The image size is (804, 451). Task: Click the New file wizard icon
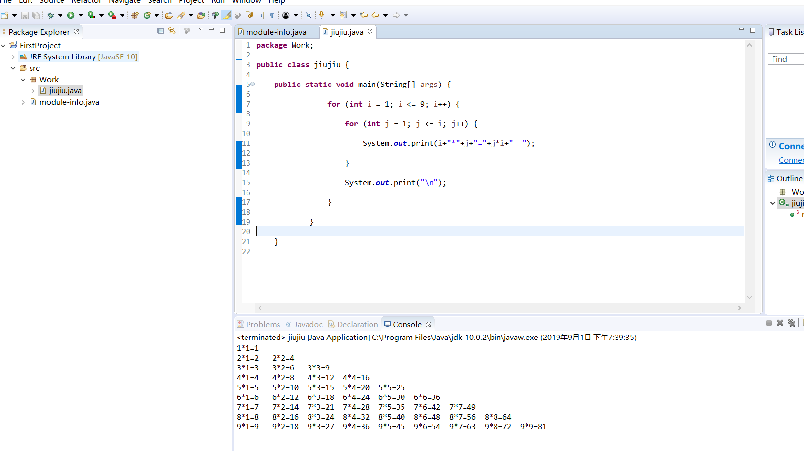[x=4, y=15]
